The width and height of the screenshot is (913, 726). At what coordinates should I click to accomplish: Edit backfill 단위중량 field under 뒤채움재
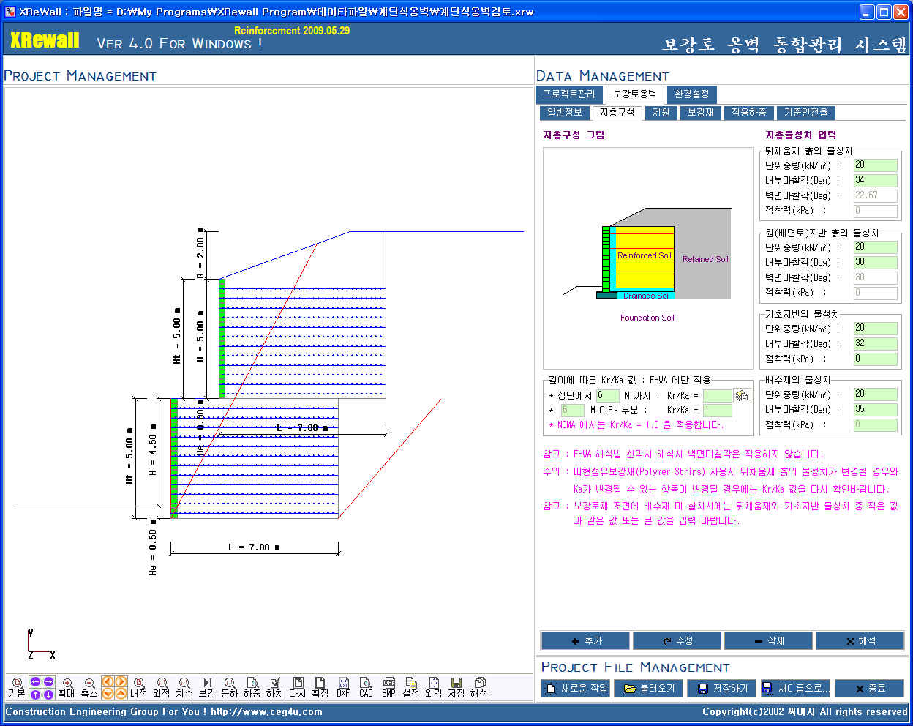click(875, 165)
